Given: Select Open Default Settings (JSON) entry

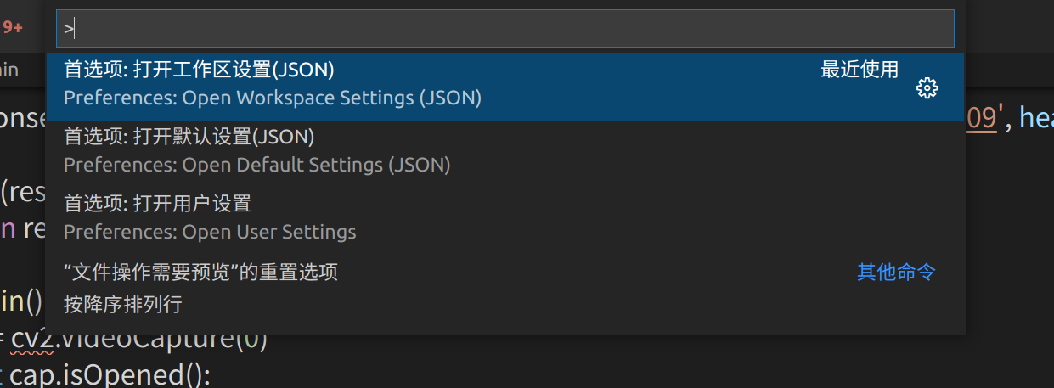Looking at the screenshot, I should point(505,154).
